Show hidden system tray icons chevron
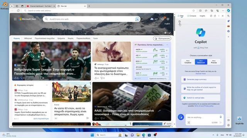Screen dimensions: 247x138 213,135
